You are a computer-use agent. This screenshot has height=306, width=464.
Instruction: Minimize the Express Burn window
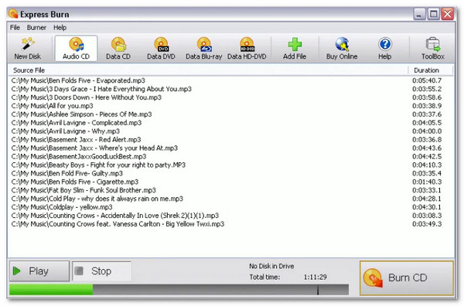tap(419, 14)
